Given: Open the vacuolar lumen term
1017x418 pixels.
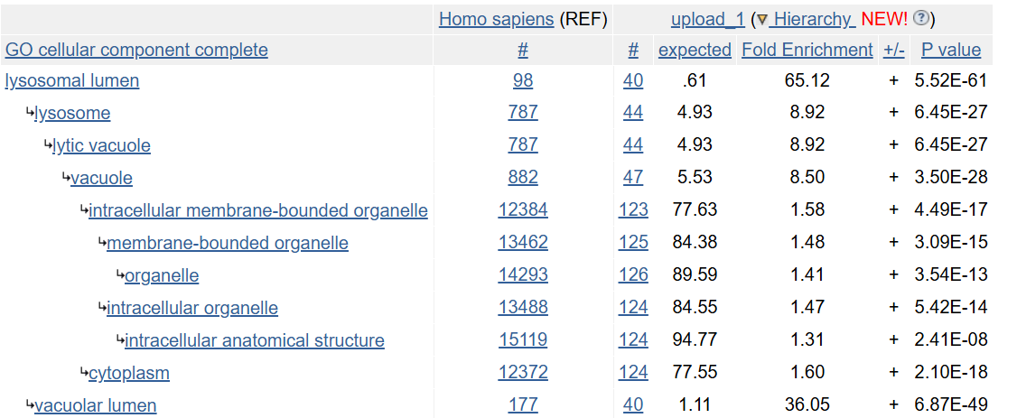Looking at the screenshot, I should coord(96,405).
